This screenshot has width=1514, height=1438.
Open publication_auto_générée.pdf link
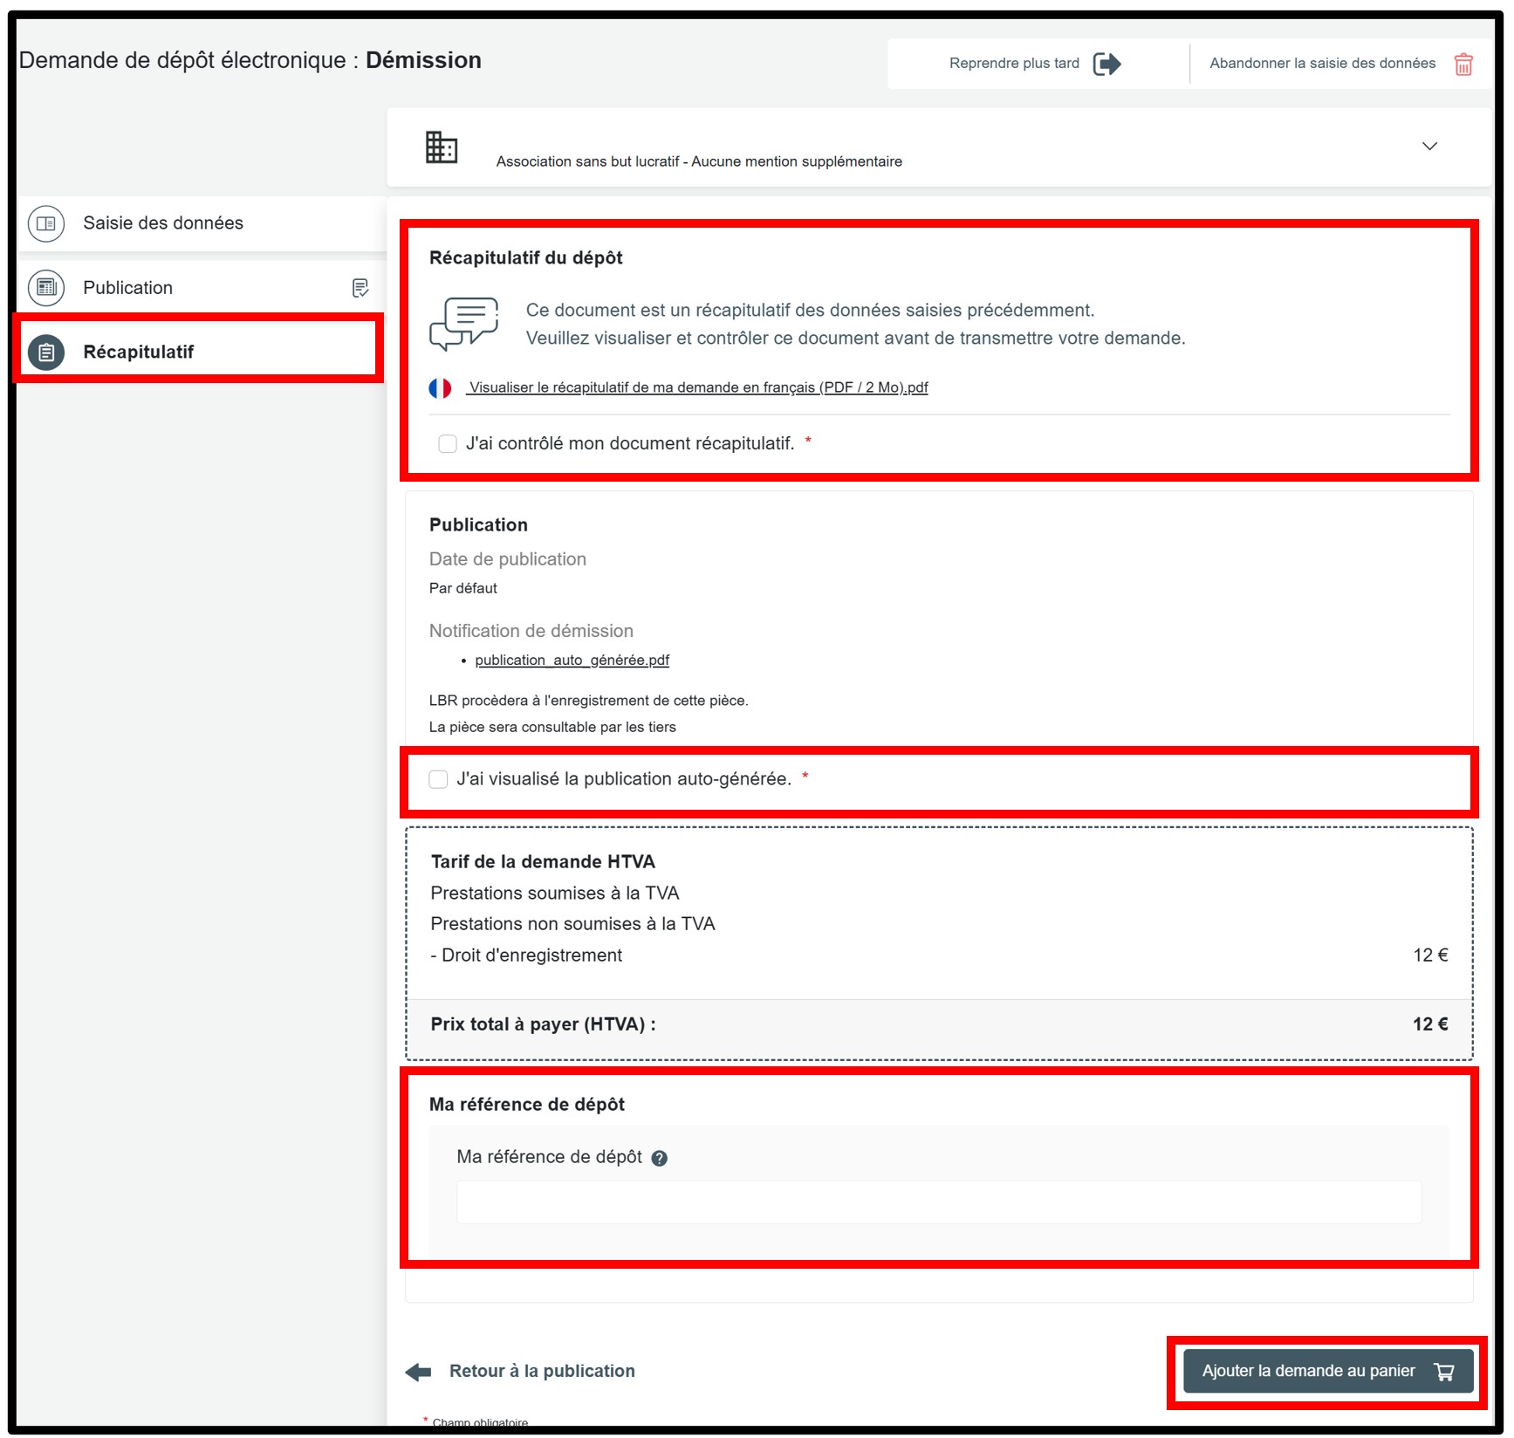click(x=572, y=661)
